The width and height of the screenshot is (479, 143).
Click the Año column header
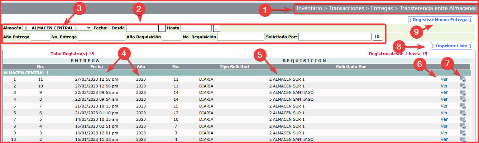click(x=141, y=67)
